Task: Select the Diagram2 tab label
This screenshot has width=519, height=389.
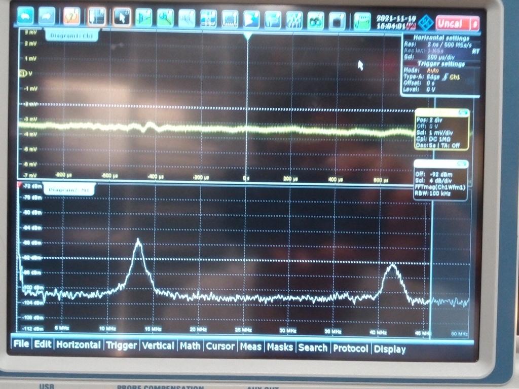Action: coord(69,190)
